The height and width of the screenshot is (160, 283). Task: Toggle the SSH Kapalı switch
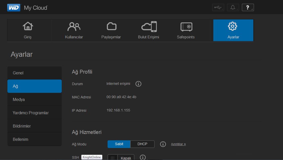[121, 158]
